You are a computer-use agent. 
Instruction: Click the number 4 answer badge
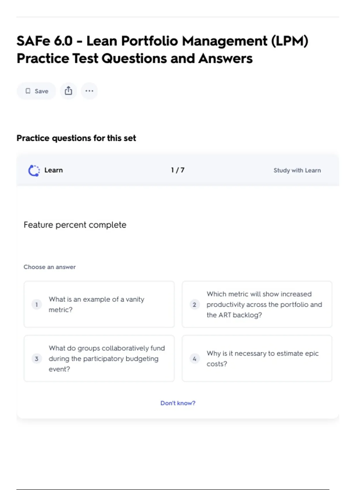click(194, 359)
